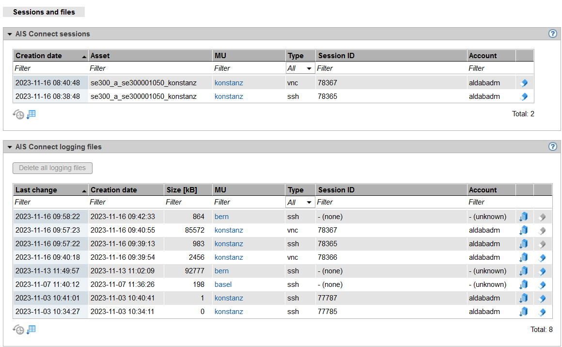The width and height of the screenshot is (562, 347).
Task: Open help for AIS Connect logging files
Action: [x=552, y=147]
